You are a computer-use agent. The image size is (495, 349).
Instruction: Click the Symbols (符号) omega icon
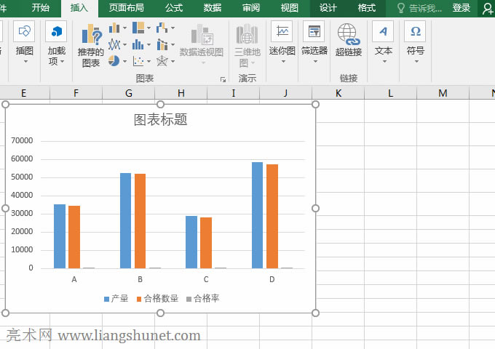(415, 31)
